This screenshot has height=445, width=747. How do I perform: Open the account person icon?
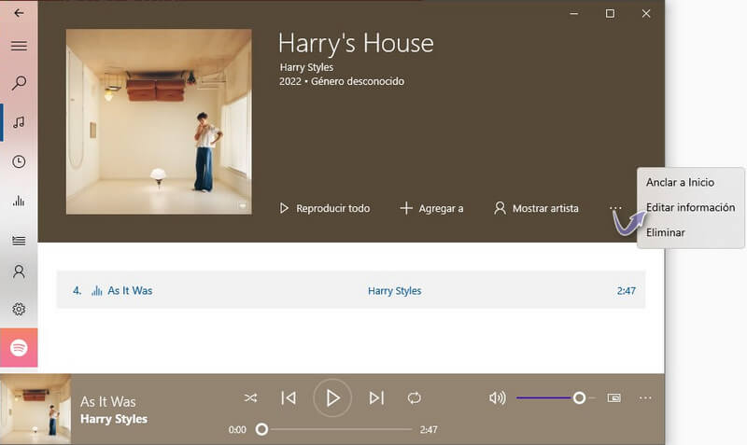(19, 271)
